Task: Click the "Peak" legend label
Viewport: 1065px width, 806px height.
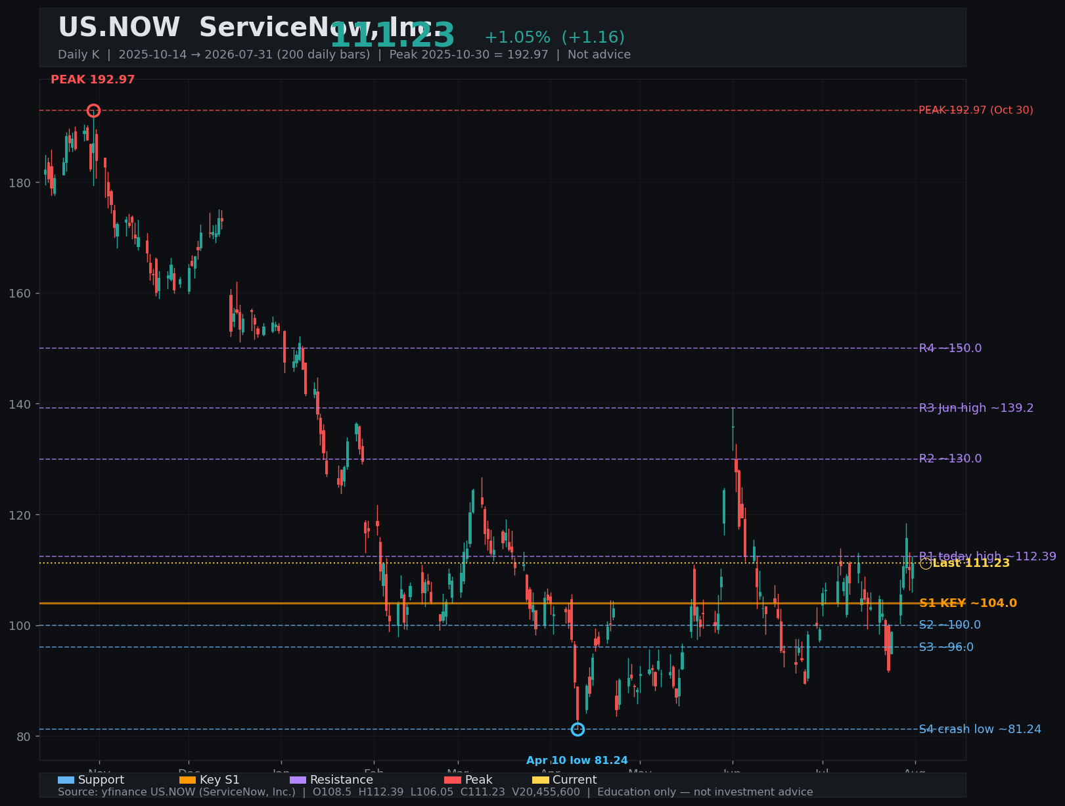Action: pos(479,780)
